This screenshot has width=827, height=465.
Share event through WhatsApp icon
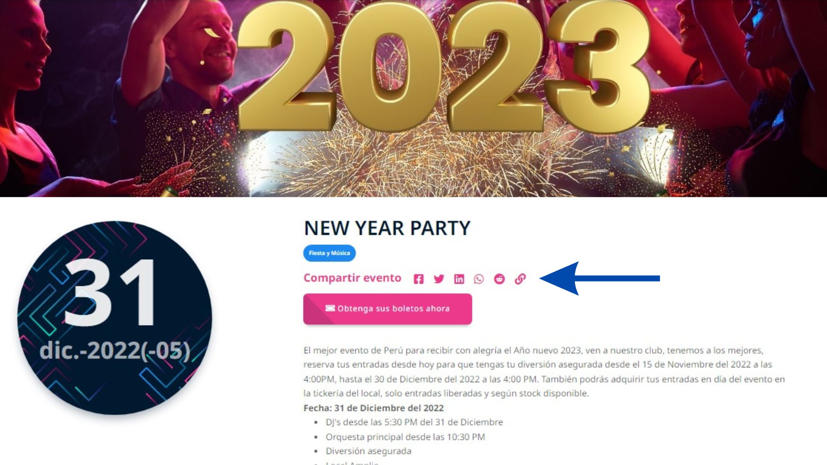tap(479, 279)
